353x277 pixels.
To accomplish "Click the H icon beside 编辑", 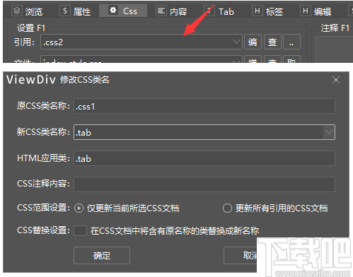I will click(306, 11).
